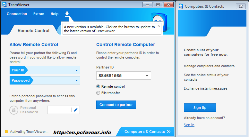Open the Connection menu
This screenshot has width=249, height=137.
[x=17, y=14]
